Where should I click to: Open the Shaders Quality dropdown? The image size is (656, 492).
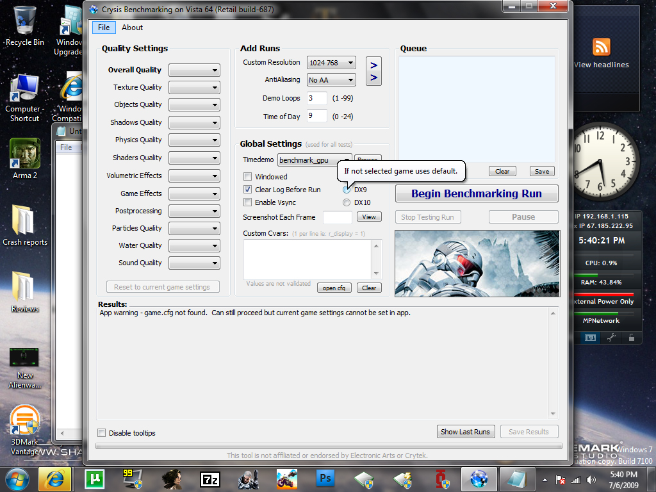click(194, 158)
